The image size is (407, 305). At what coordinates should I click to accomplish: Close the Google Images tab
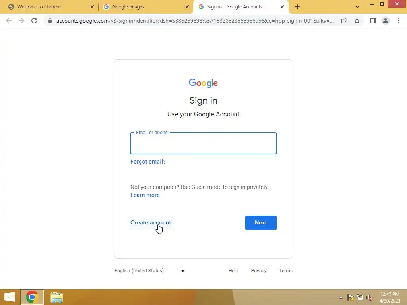(x=187, y=7)
